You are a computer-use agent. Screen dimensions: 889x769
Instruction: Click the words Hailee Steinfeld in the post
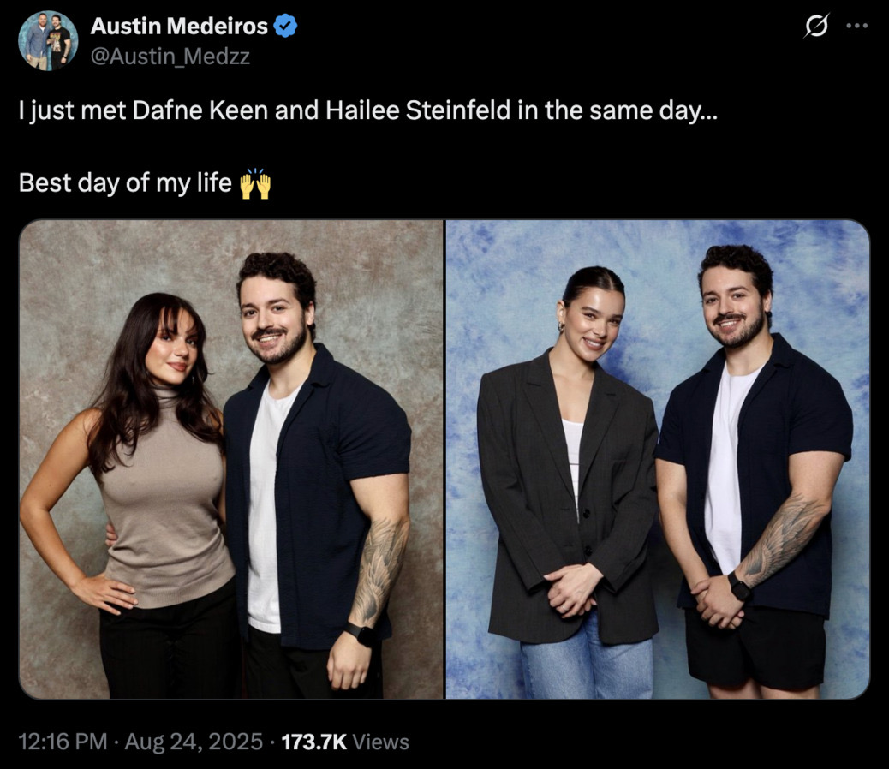[x=418, y=110]
